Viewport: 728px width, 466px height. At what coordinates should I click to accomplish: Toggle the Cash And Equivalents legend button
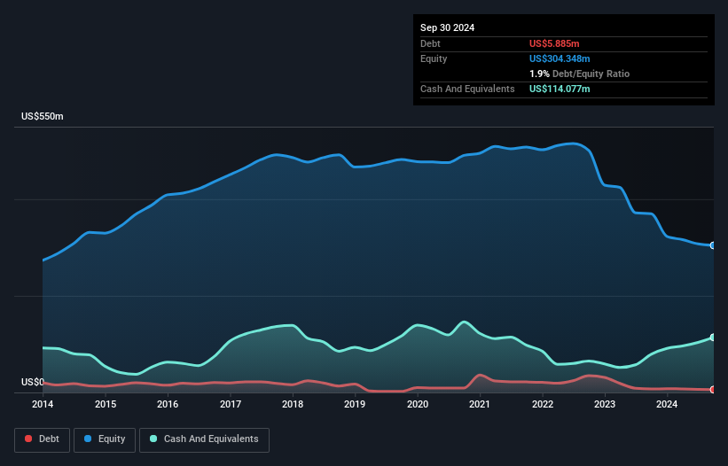click(204, 439)
